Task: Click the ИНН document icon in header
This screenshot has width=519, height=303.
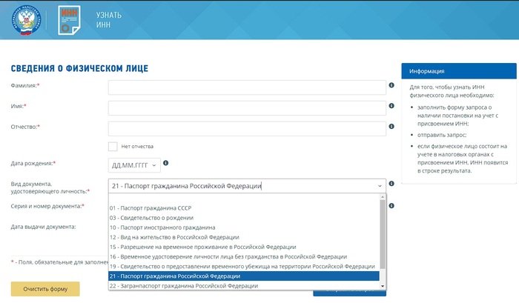Action: click(69, 20)
